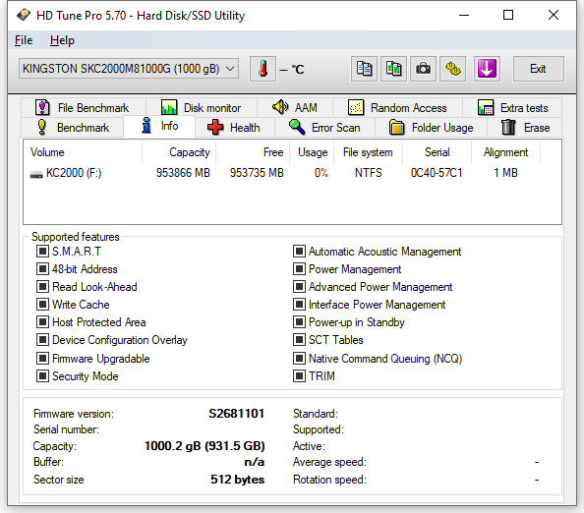The height and width of the screenshot is (513, 584).
Task: Toggle the Write Cache checkbox
Action: (42, 304)
